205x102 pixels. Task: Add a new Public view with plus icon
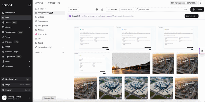(63, 53)
